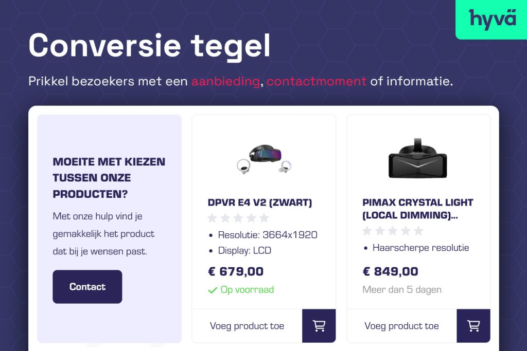Click the cart icon for Pimax Crystal Light

click(x=473, y=326)
